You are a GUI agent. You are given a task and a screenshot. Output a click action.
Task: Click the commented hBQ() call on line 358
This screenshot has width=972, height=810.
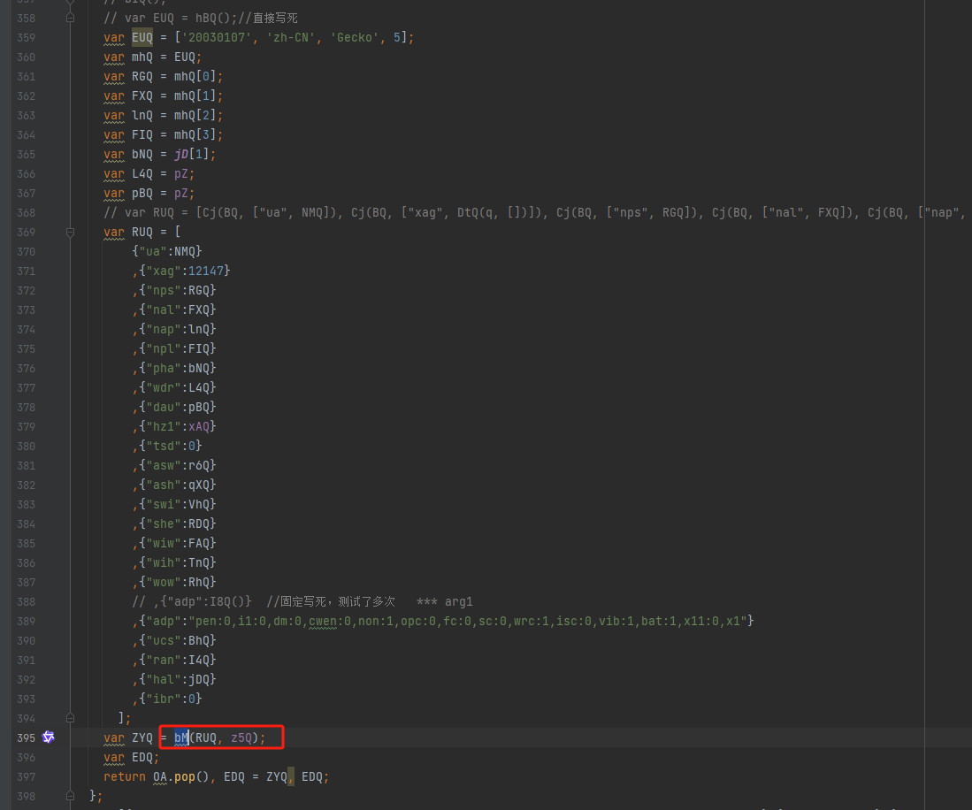(x=217, y=18)
